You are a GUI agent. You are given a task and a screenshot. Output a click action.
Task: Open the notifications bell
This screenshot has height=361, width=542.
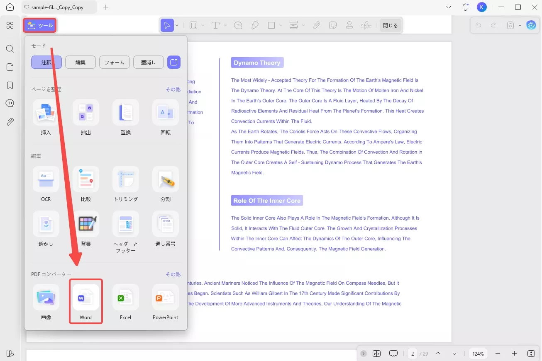click(465, 7)
